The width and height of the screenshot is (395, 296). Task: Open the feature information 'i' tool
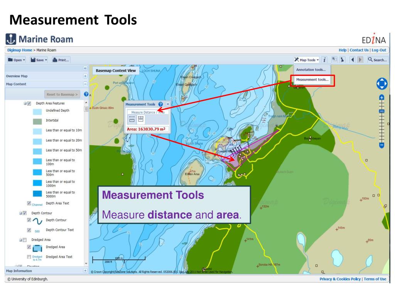pos(324,60)
